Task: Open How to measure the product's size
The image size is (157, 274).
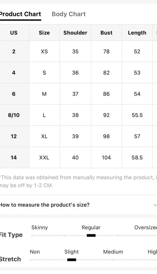Action: pyautogui.click(x=78, y=205)
